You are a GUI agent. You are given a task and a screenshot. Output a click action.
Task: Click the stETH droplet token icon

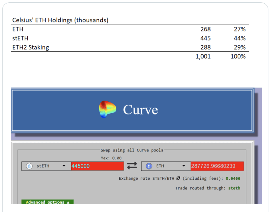[x=29, y=166]
